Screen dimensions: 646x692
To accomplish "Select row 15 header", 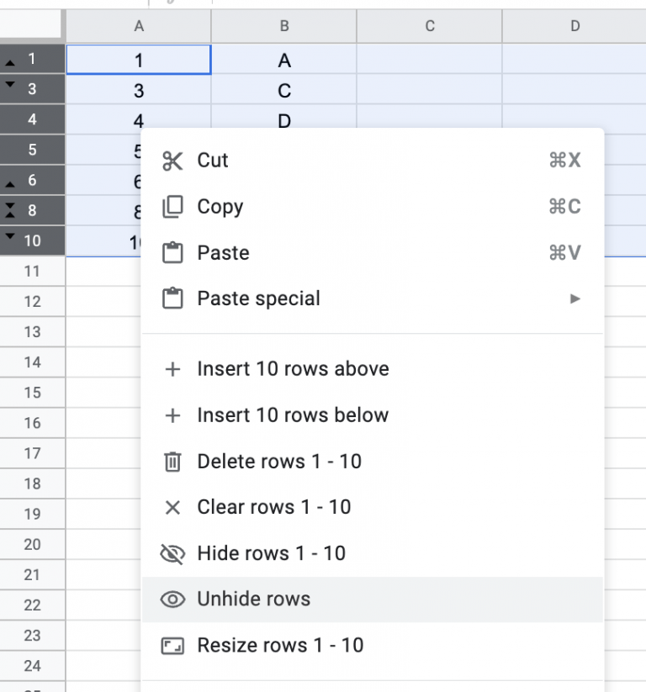I will tap(32, 393).
